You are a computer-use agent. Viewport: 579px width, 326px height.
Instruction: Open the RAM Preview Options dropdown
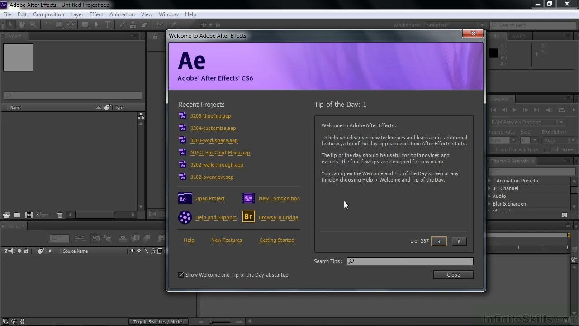coord(527,122)
